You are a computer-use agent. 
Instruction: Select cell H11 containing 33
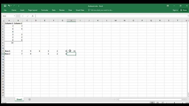(x=71, y=51)
